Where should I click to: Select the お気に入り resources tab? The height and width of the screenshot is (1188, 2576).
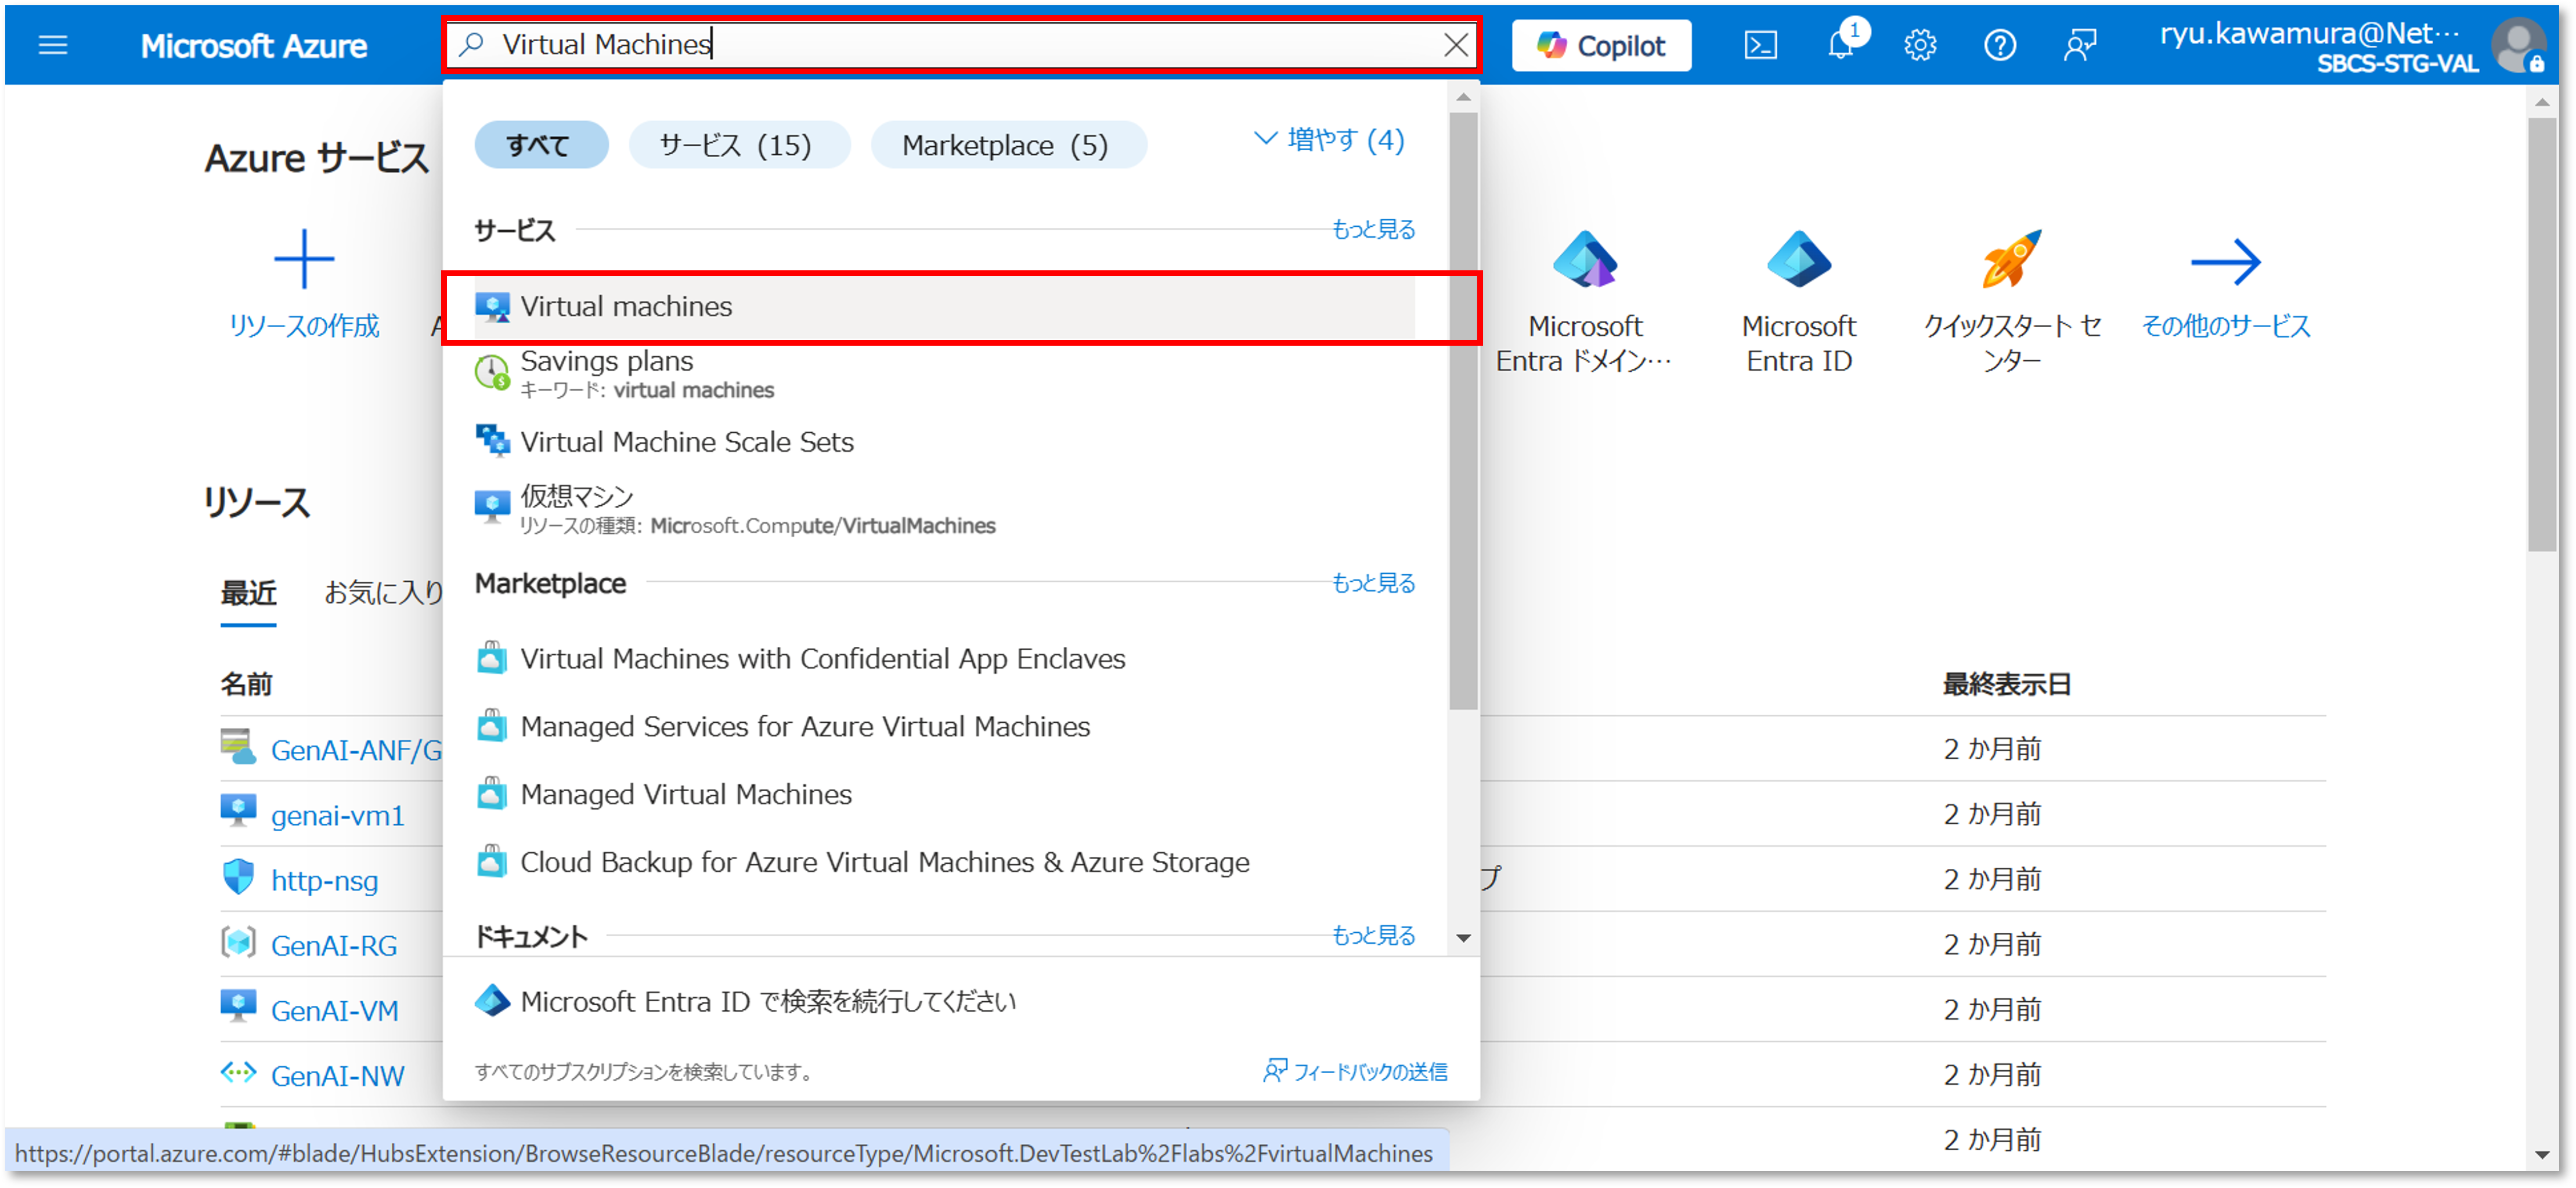pos(384,593)
